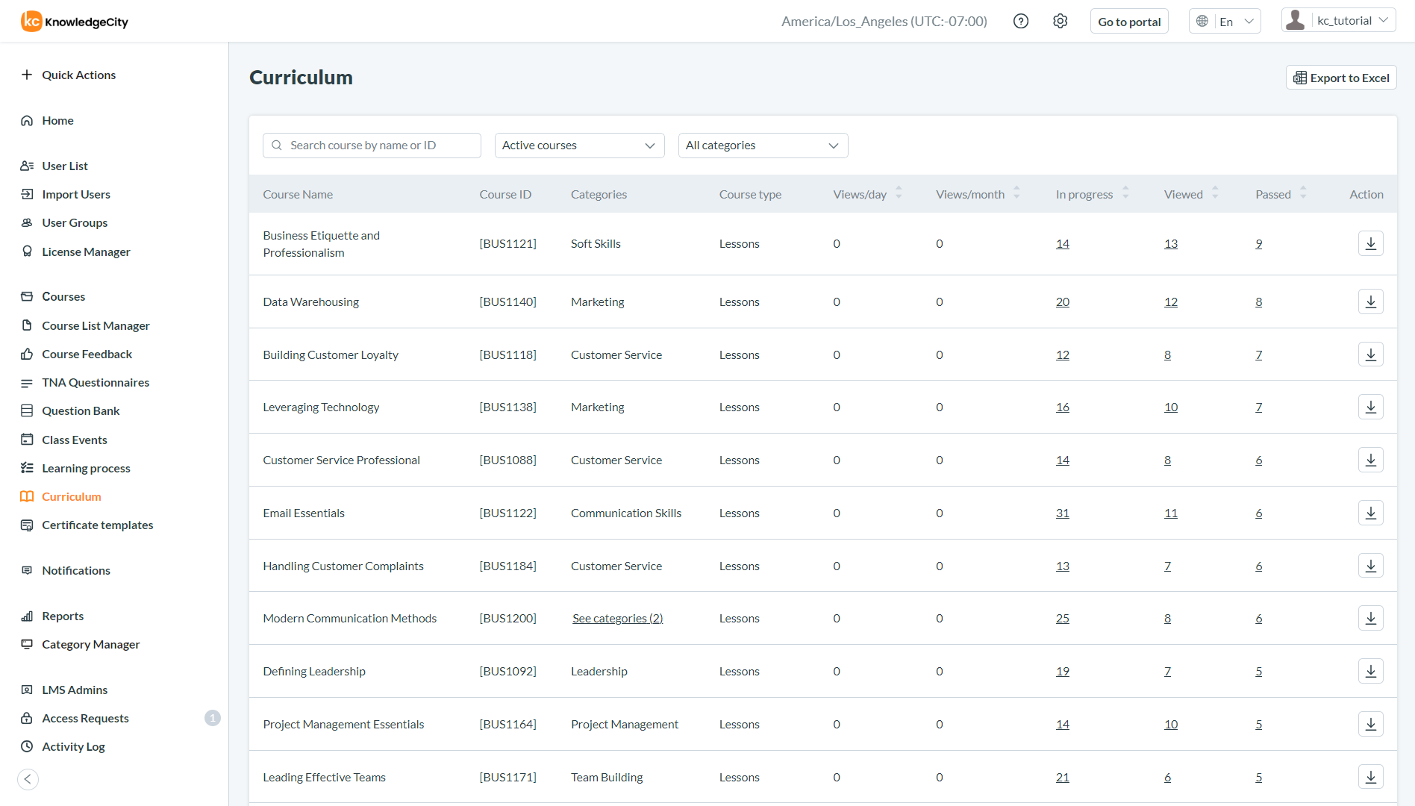Image resolution: width=1415 pixels, height=806 pixels.
Task: Open Access Requests from the sidebar
Action: coord(85,718)
